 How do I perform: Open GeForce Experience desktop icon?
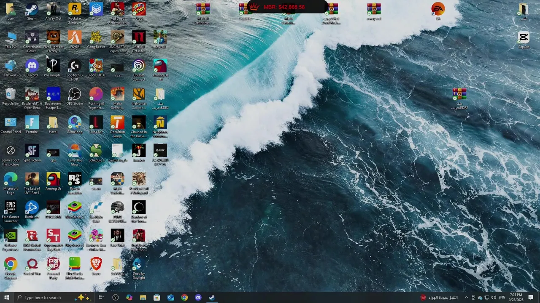pos(11,240)
